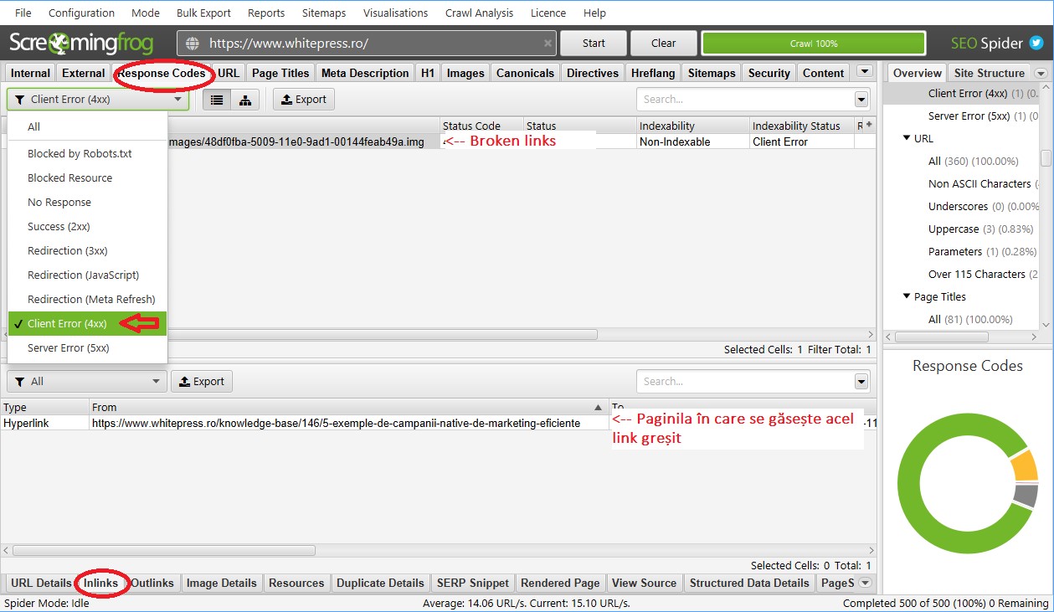Switch to the Site Structure tab
The width and height of the screenshot is (1054, 612).
(990, 73)
